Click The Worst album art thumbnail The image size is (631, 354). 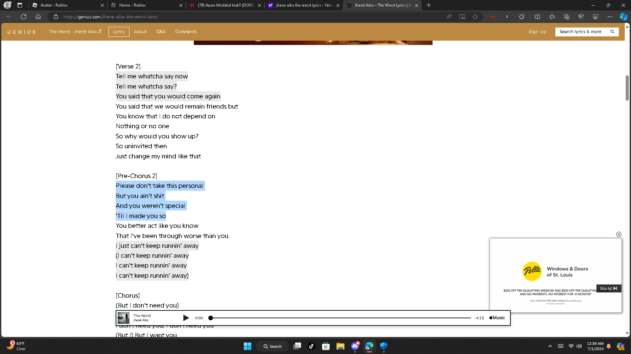point(124,318)
